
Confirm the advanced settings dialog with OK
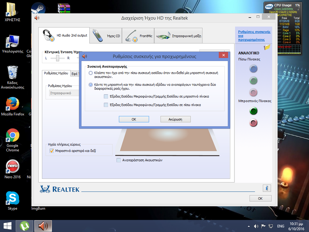(x=134, y=119)
